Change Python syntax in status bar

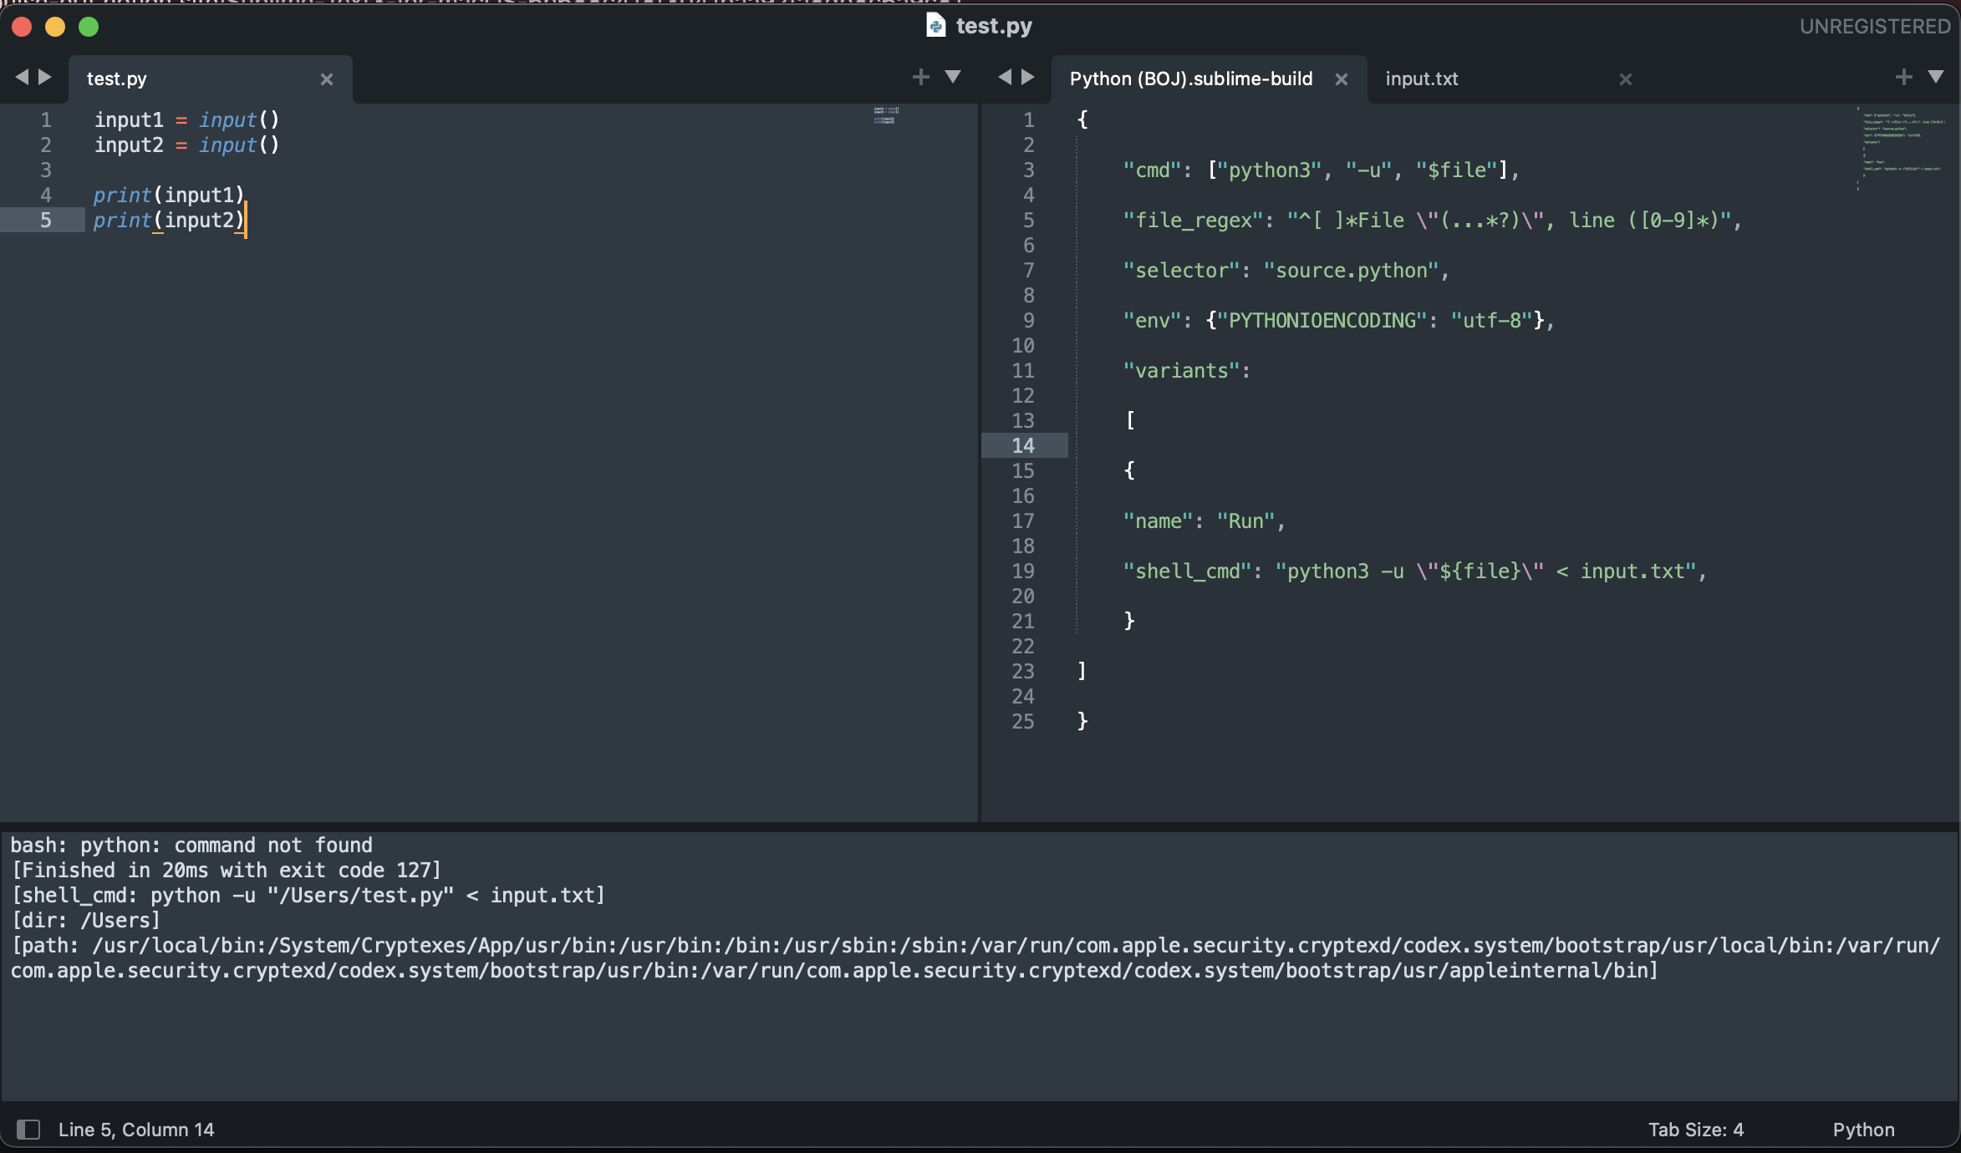1863,1130
